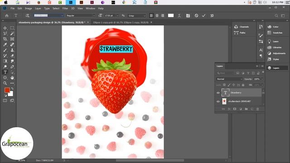Open the File menu

[12, 9]
